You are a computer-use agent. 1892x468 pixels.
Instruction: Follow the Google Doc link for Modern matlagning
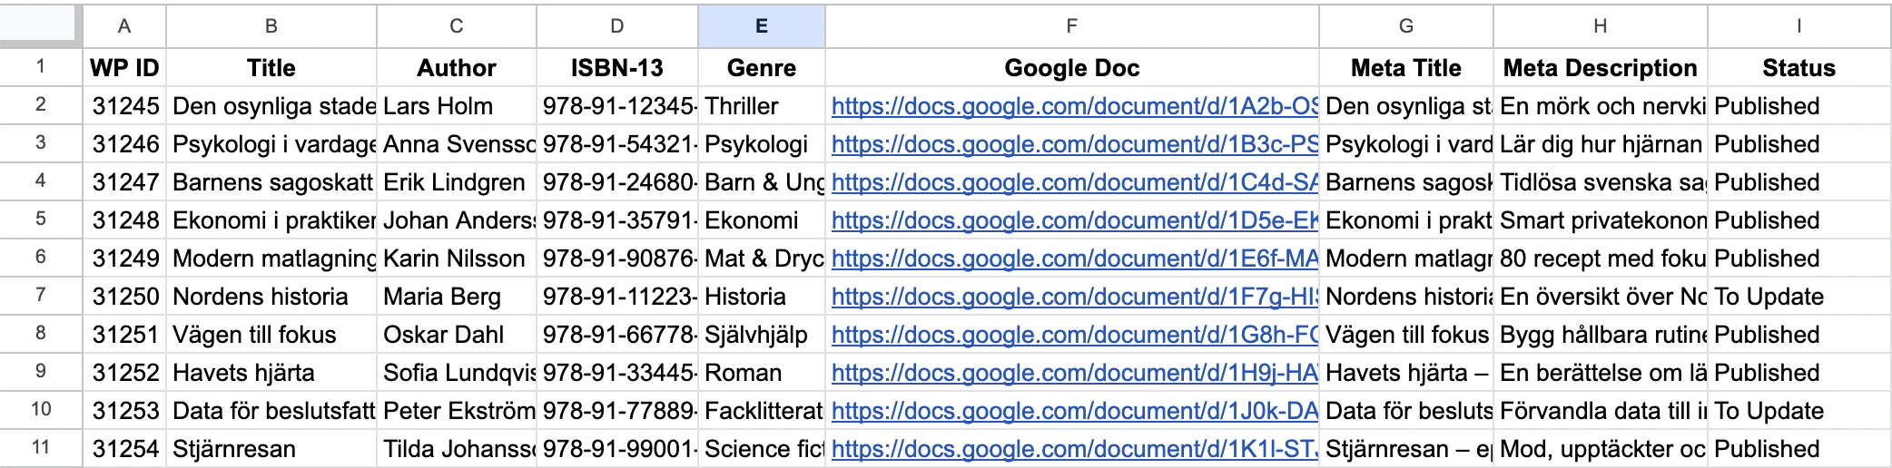tap(1073, 258)
